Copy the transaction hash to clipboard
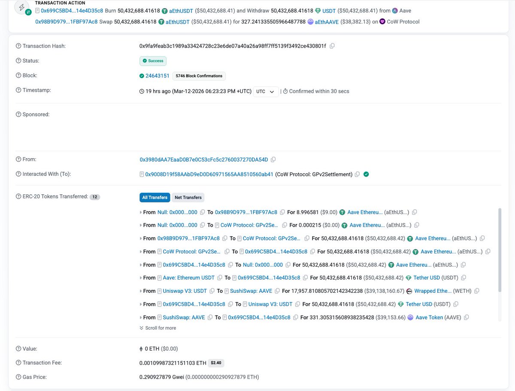The image size is (515, 391). (332, 46)
